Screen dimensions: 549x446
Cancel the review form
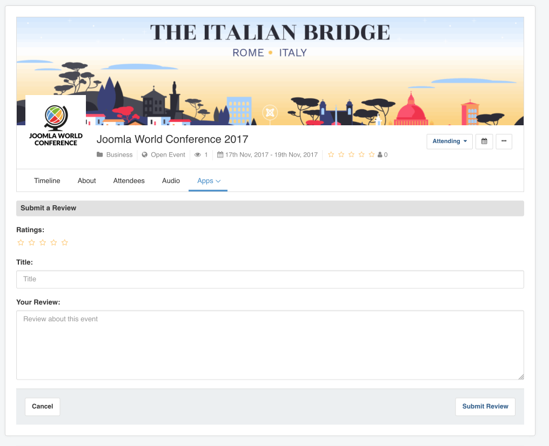tap(42, 407)
